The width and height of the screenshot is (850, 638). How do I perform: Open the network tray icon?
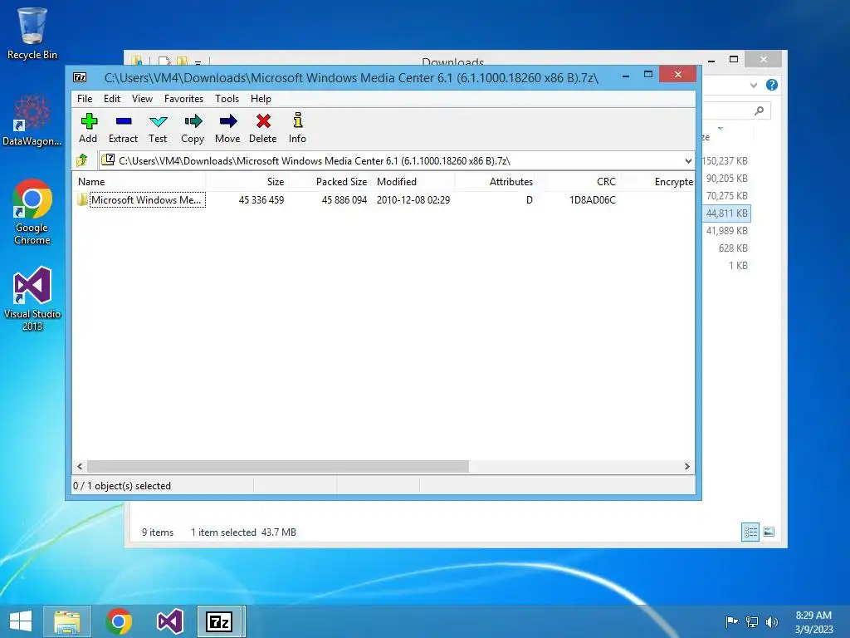pos(751,621)
